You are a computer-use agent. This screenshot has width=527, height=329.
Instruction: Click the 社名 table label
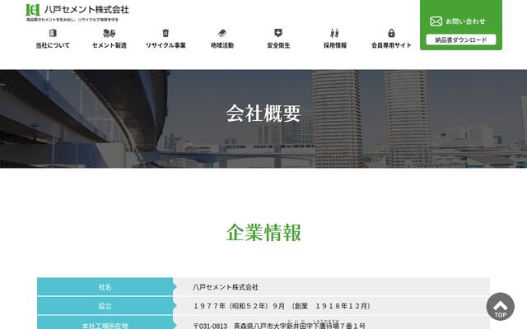(x=105, y=287)
